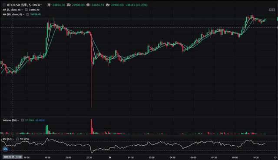Click the icon next to Volume values
The image size is (278, 160).
[x=22, y=120]
